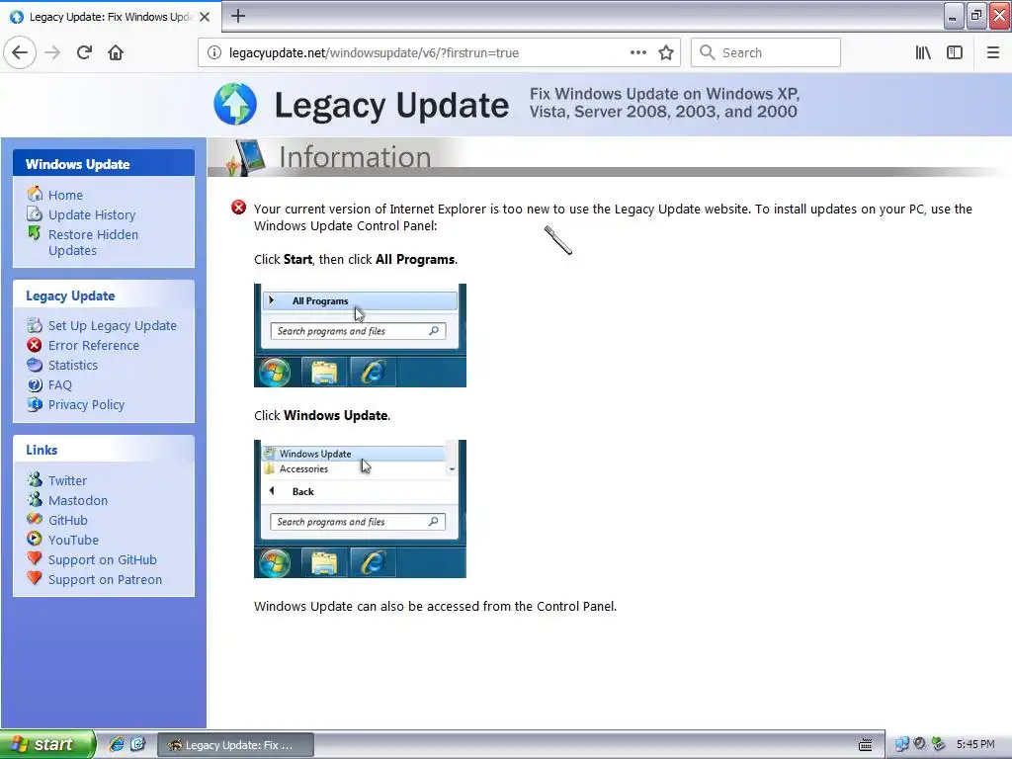Image resolution: width=1012 pixels, height=759 pixels.
Task: Open Home link in Windows Update panel
Action: [65, 195]
